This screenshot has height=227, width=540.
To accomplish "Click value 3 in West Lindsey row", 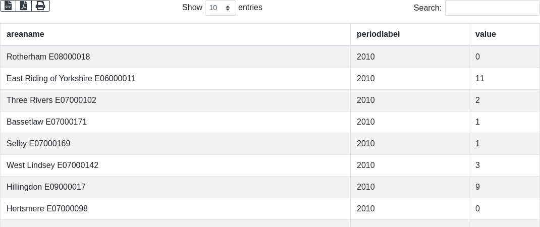I will pyautogui.click(x=477, y=165).
